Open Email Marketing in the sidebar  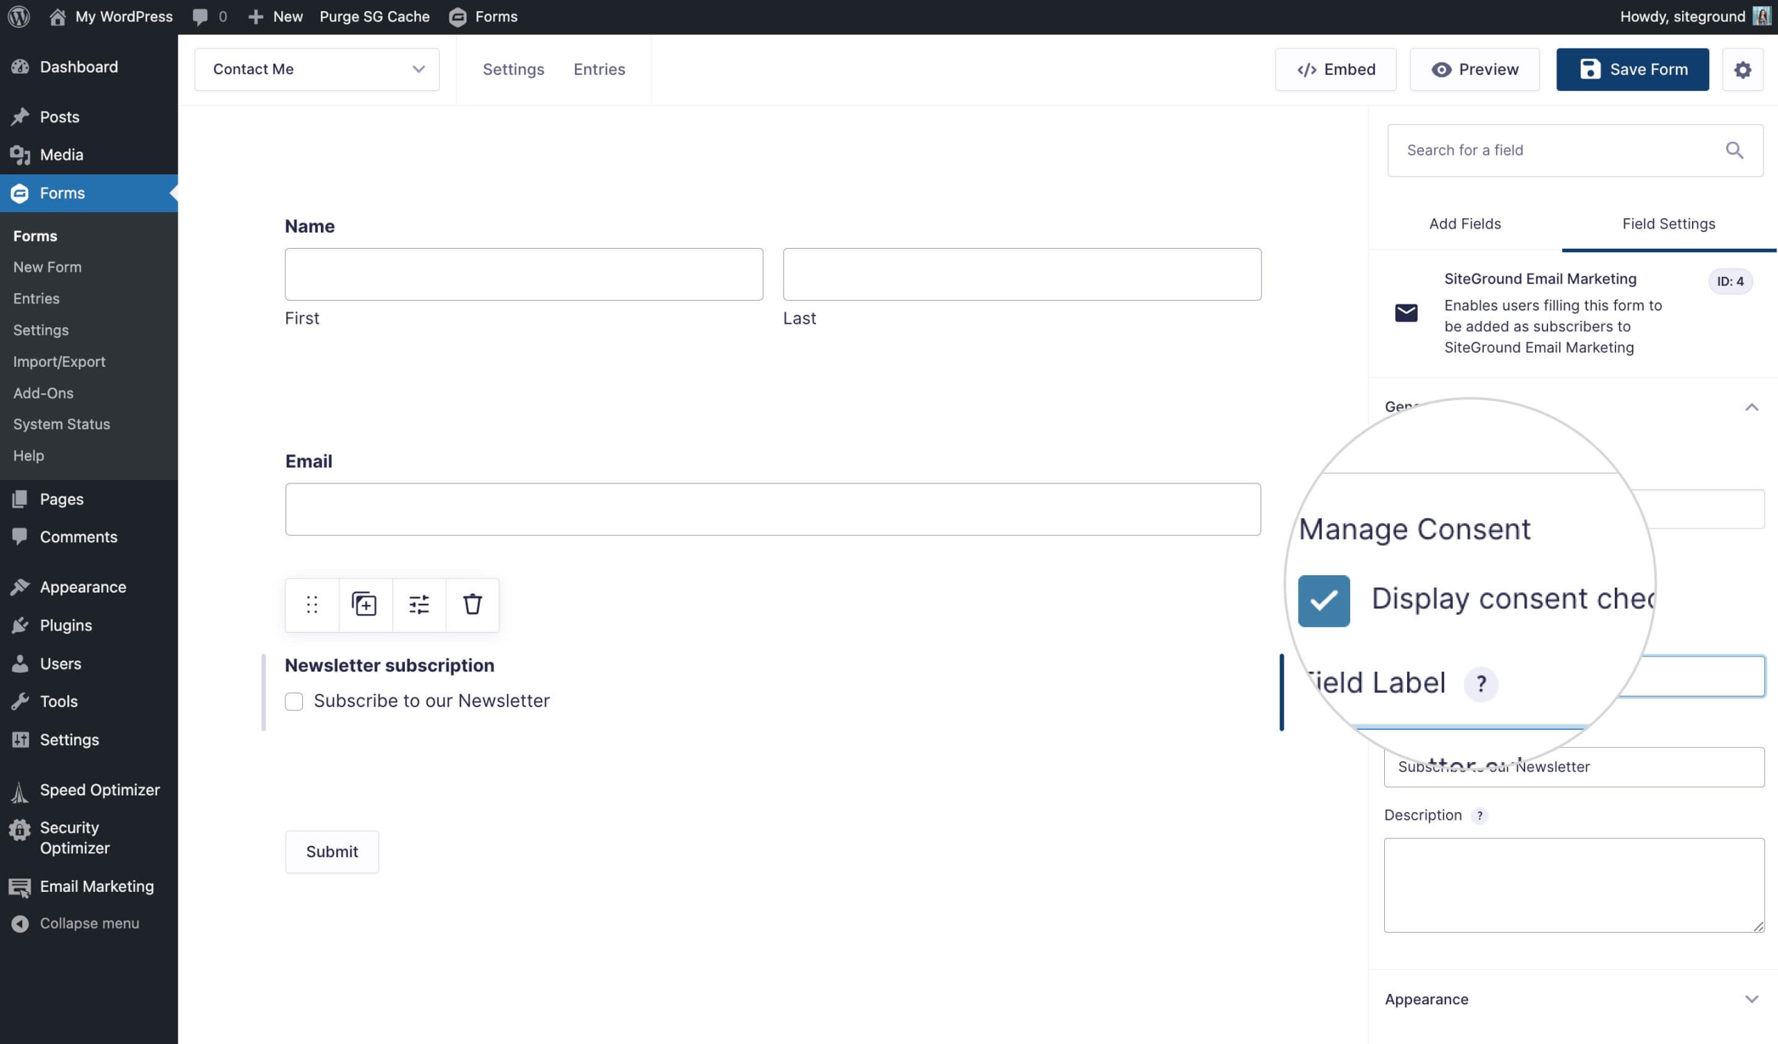point(89,886)
